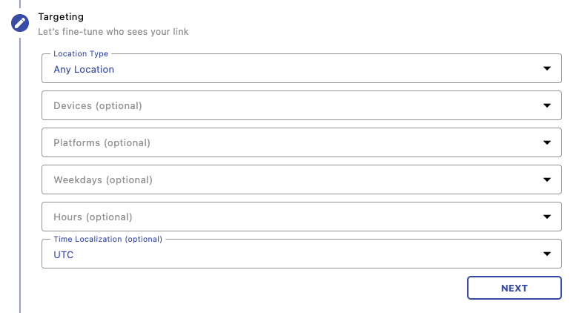
Task: Expand Platforms using its arrow icon
Action: point(547,142)
